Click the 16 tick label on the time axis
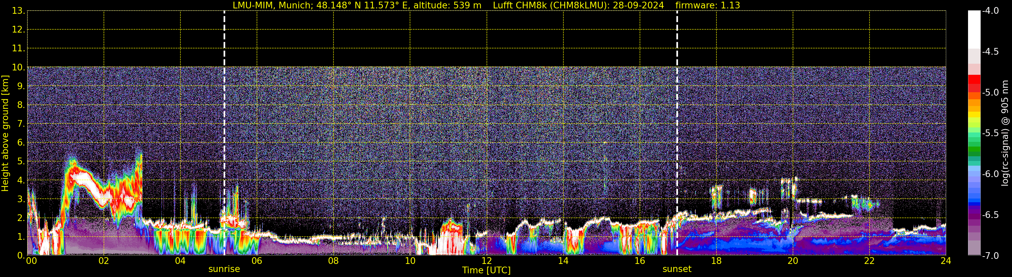This screenshot has width=1012, height=277. click(x=640, y=261)
